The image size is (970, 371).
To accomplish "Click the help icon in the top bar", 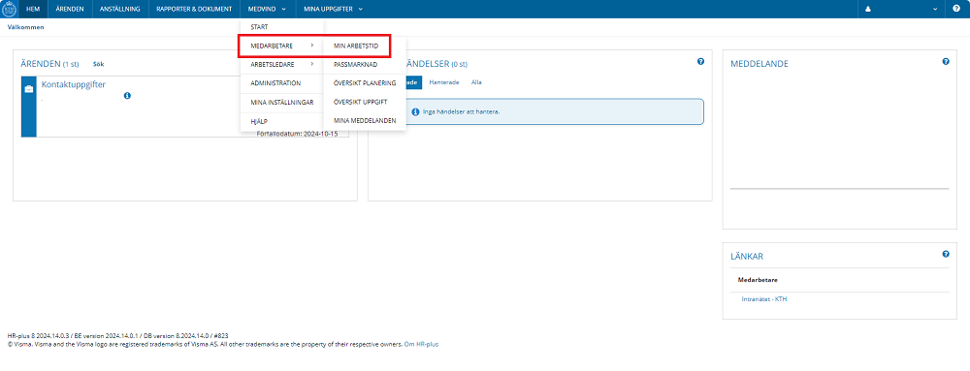I will [957, 10].
